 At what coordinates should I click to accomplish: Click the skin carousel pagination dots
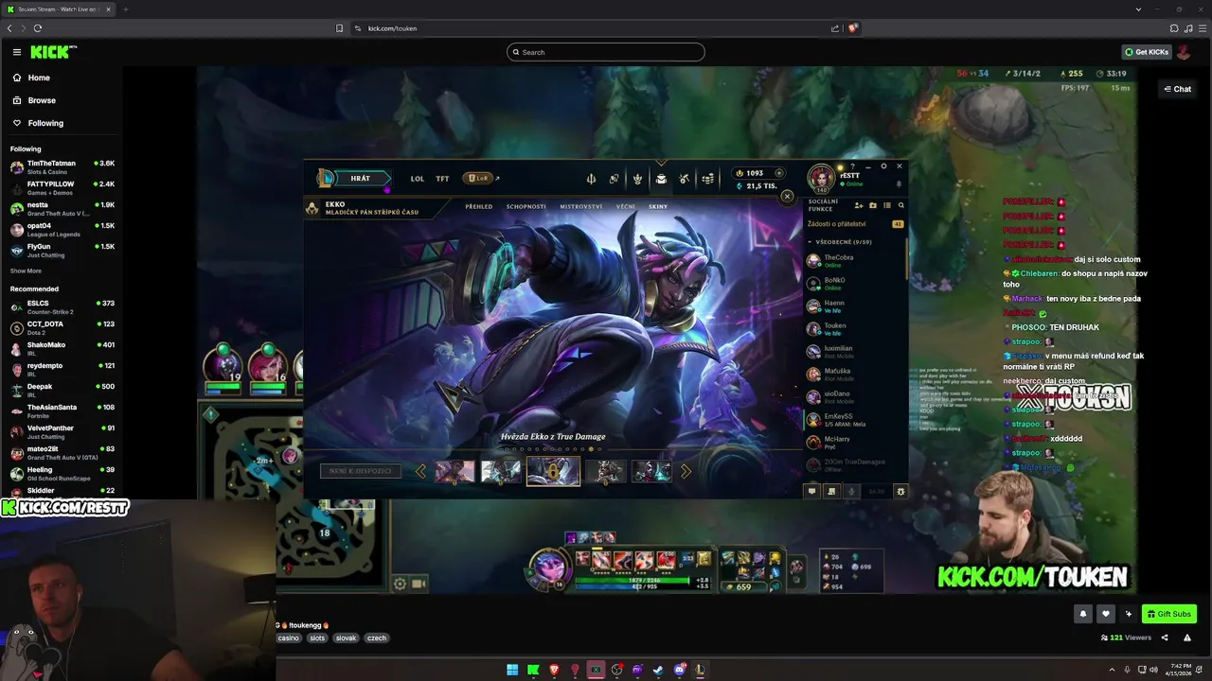click(553, 449)
